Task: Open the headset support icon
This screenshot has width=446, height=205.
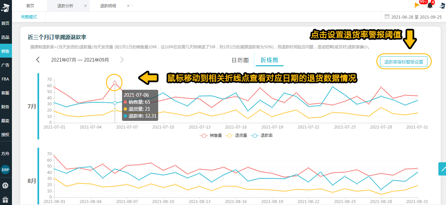Action: (5, 185)
